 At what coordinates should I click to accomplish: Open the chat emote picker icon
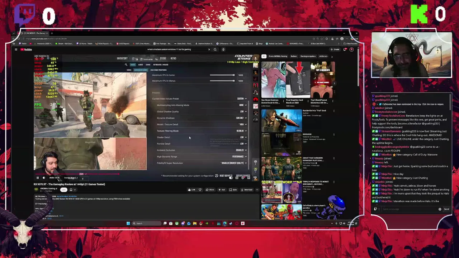click(x=440, y=209)
